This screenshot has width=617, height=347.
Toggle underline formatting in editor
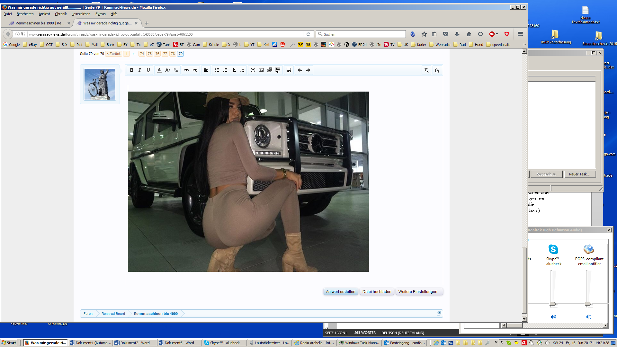point(148,70)
